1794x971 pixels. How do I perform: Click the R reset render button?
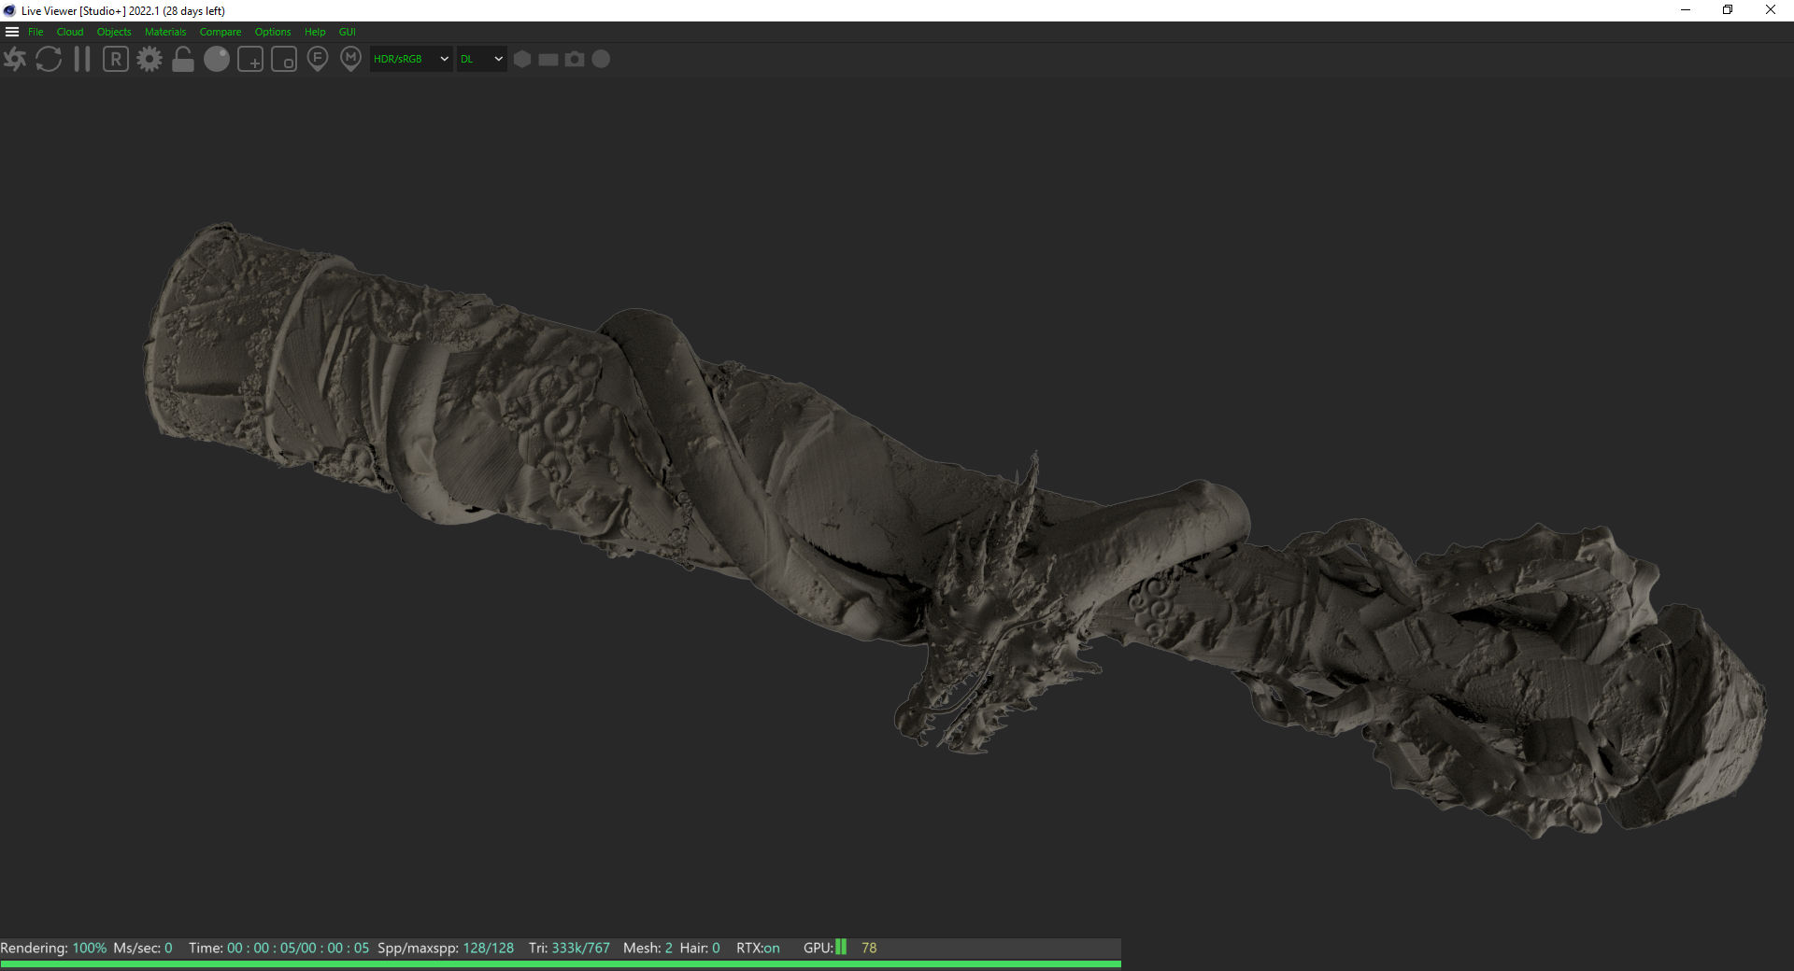pyautogui.click(x=116, y=60)
